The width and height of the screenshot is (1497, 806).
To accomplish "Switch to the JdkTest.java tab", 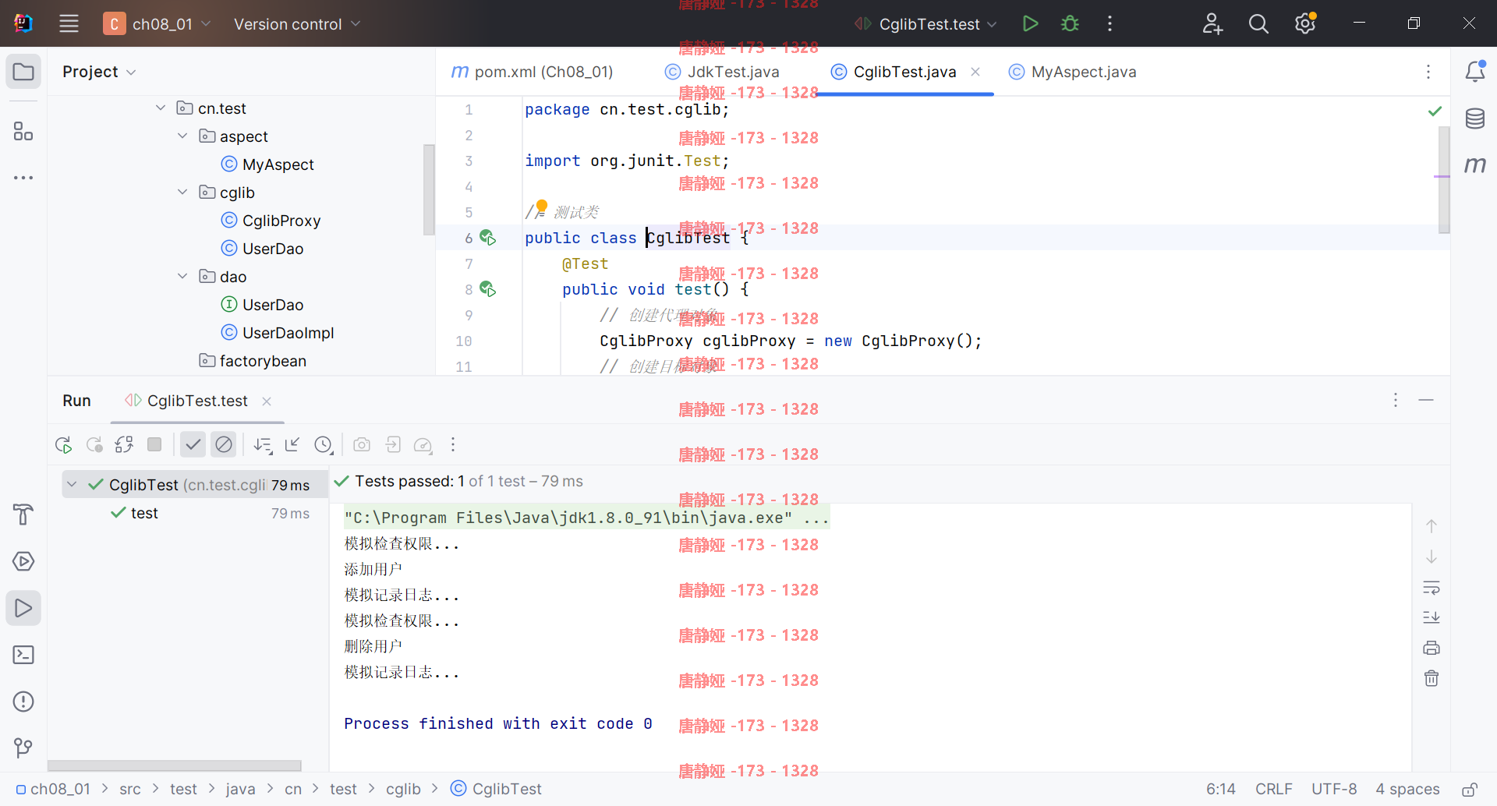I will [x=722, y=72].
